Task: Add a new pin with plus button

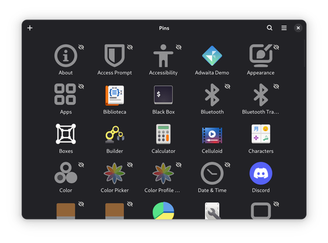Action: click(x=30, y=28)
